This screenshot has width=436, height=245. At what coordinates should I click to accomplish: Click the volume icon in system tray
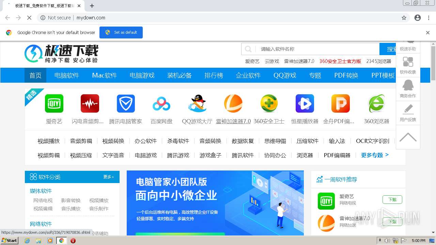(x=387, y=241)
